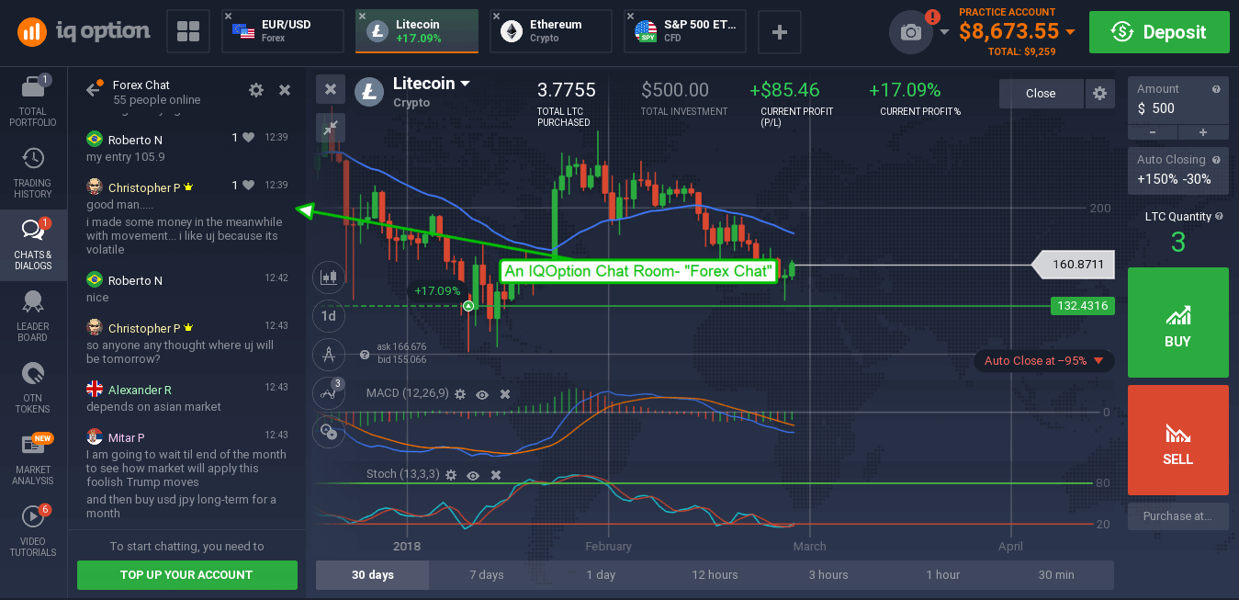Image resolution: width=1239 pixels, height=600 pixels.
Task: Remove the Stoch indicator
Action: click(496, 475)
